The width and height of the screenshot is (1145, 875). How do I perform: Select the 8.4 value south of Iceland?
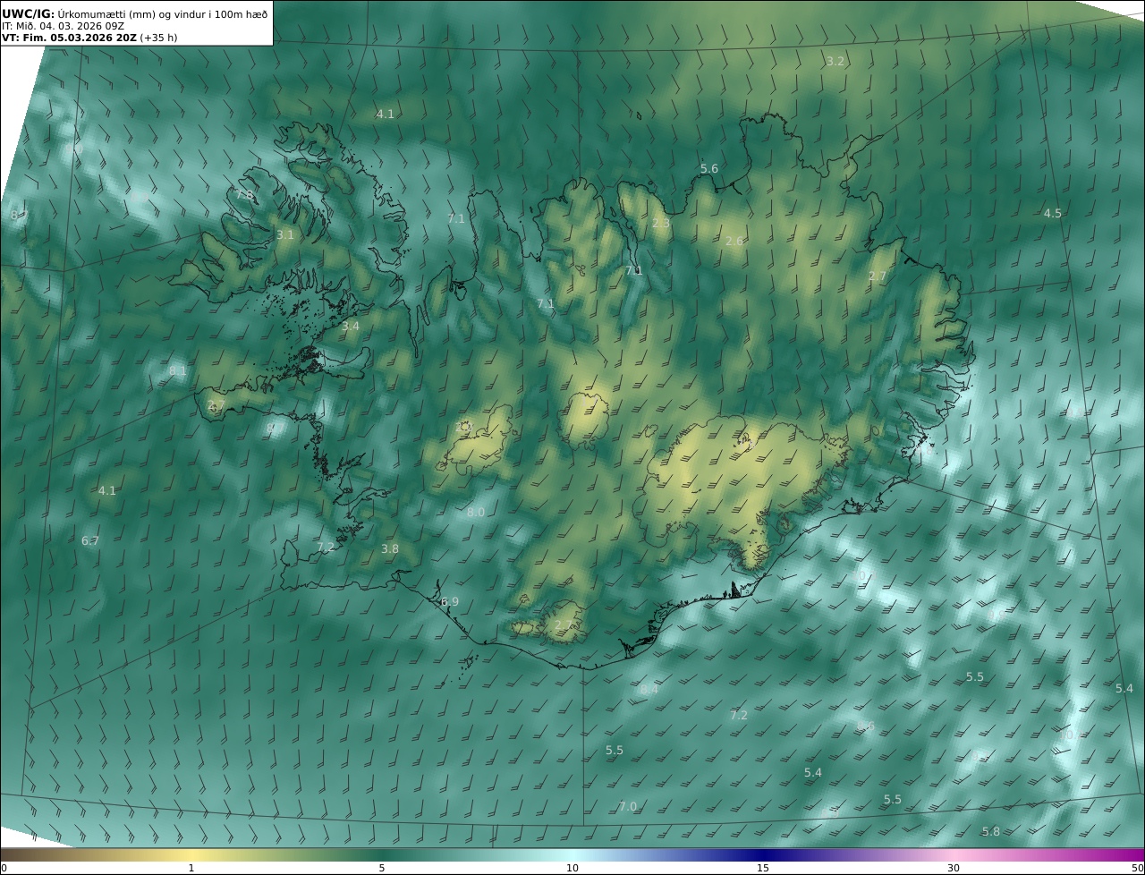pos(649,689)
